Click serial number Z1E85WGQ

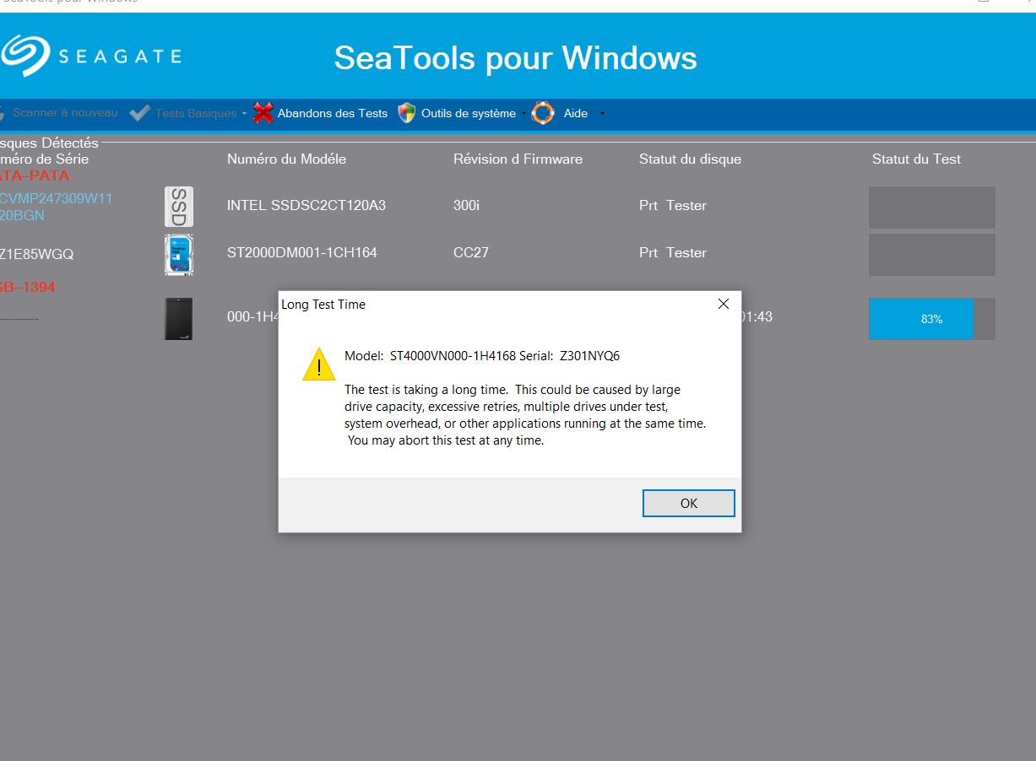pos(36,254)
